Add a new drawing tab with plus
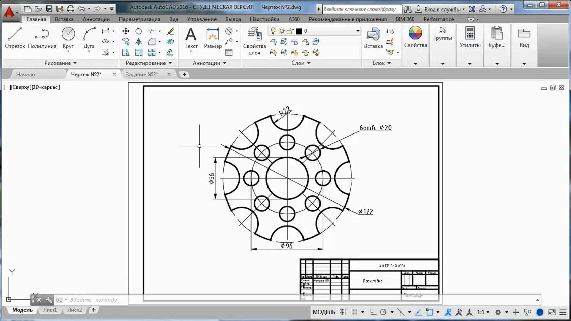Image resolution: width=571 pixels, height=321 pixels. point(184,74)
